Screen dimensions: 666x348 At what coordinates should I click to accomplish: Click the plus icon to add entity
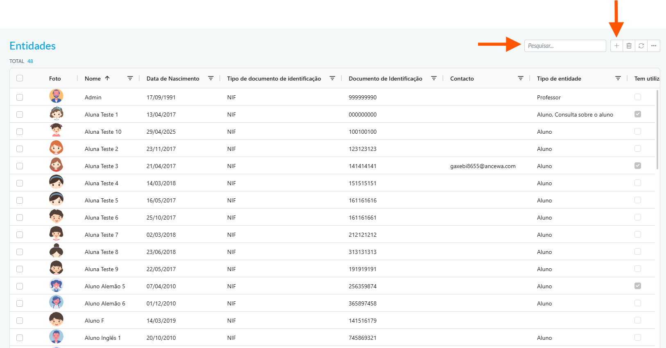click(616, 46)
